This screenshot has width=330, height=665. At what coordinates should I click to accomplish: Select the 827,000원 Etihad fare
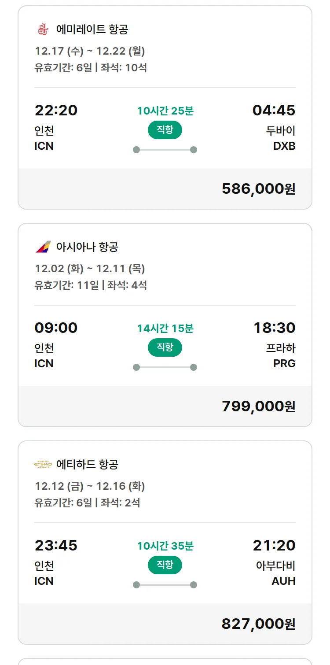click(258, 624)
